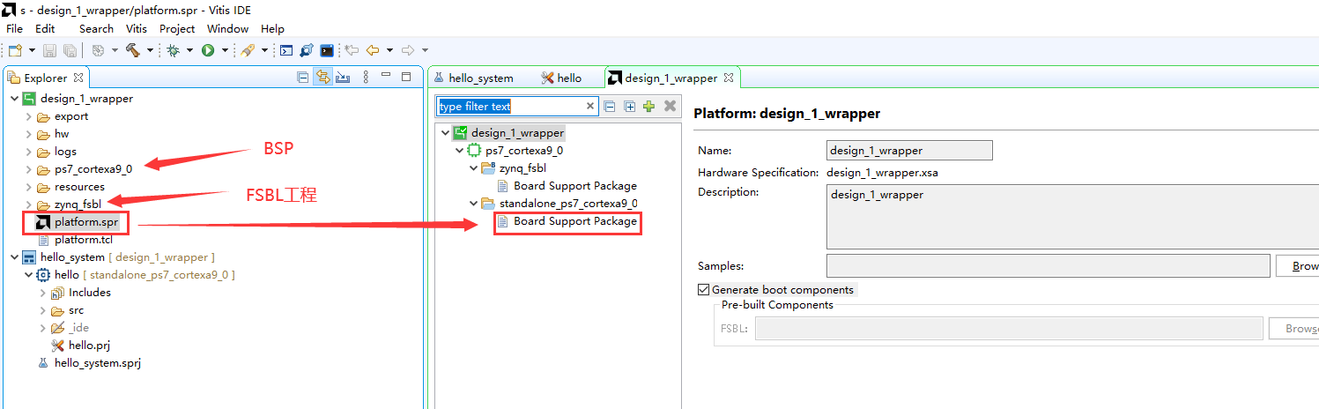This screenshot has height=409, width=1319.
Task: Click the green Run icon
Action: [209, 50]
